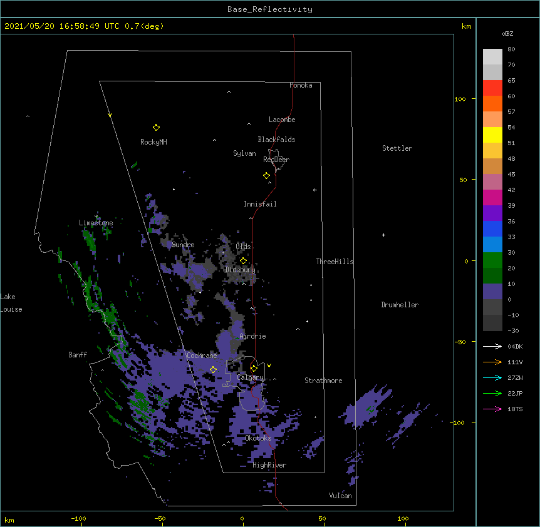Click the Blackfalds city label
Viewport: 540px width, 527px height.
[276, 140]
